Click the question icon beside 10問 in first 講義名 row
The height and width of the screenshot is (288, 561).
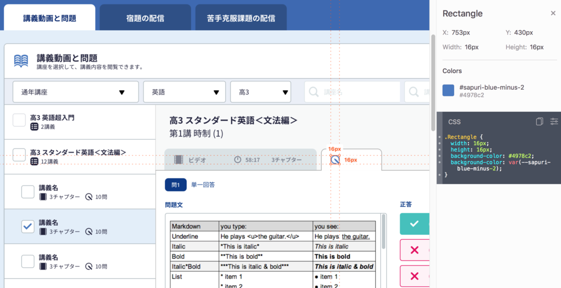click(89, 197)
